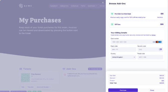Screen dimensions: 168x92
Task: Follow the Stripe link in billing details
Action: click(x=153, y=35)
